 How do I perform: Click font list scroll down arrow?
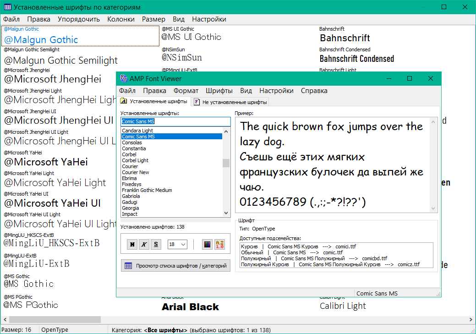226,213
